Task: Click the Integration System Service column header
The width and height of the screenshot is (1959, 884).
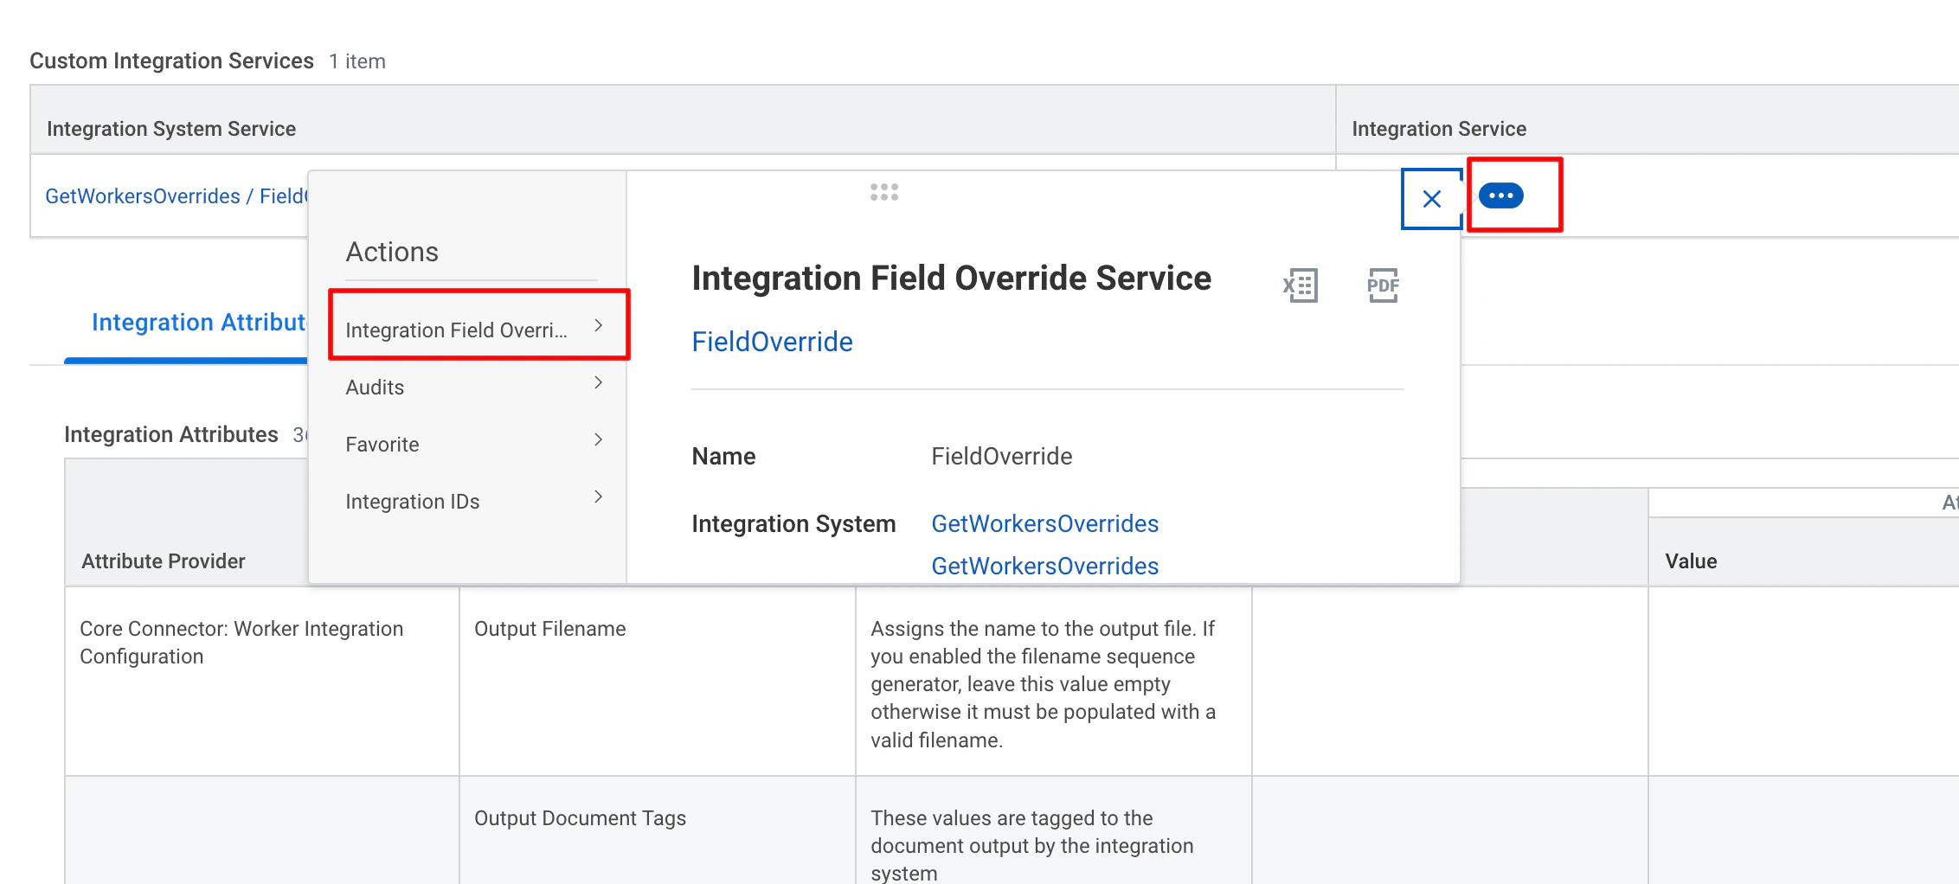Action: 170,128
